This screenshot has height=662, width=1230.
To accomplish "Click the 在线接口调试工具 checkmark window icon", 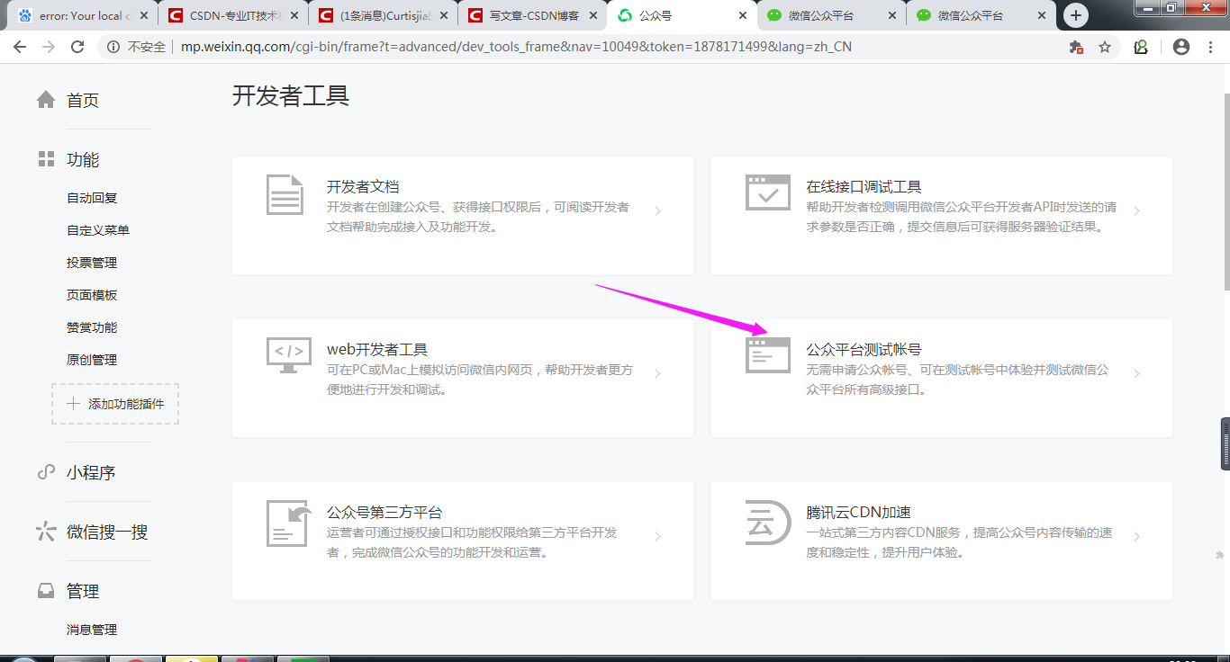I will (768, 192).
